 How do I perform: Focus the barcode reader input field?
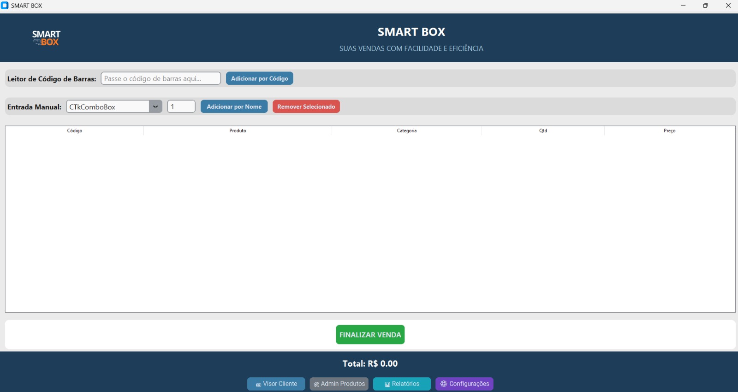[161, 78]
